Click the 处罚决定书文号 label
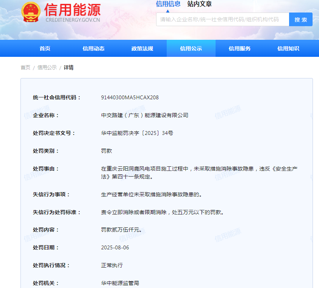319x288 pixels. point(54,133)
